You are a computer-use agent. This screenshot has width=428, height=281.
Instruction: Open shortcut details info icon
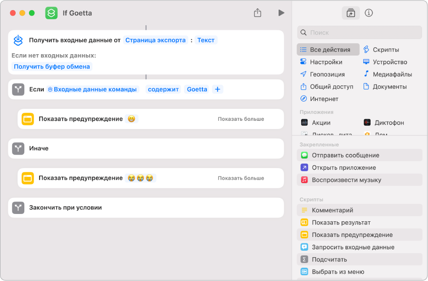pos(368,13)
